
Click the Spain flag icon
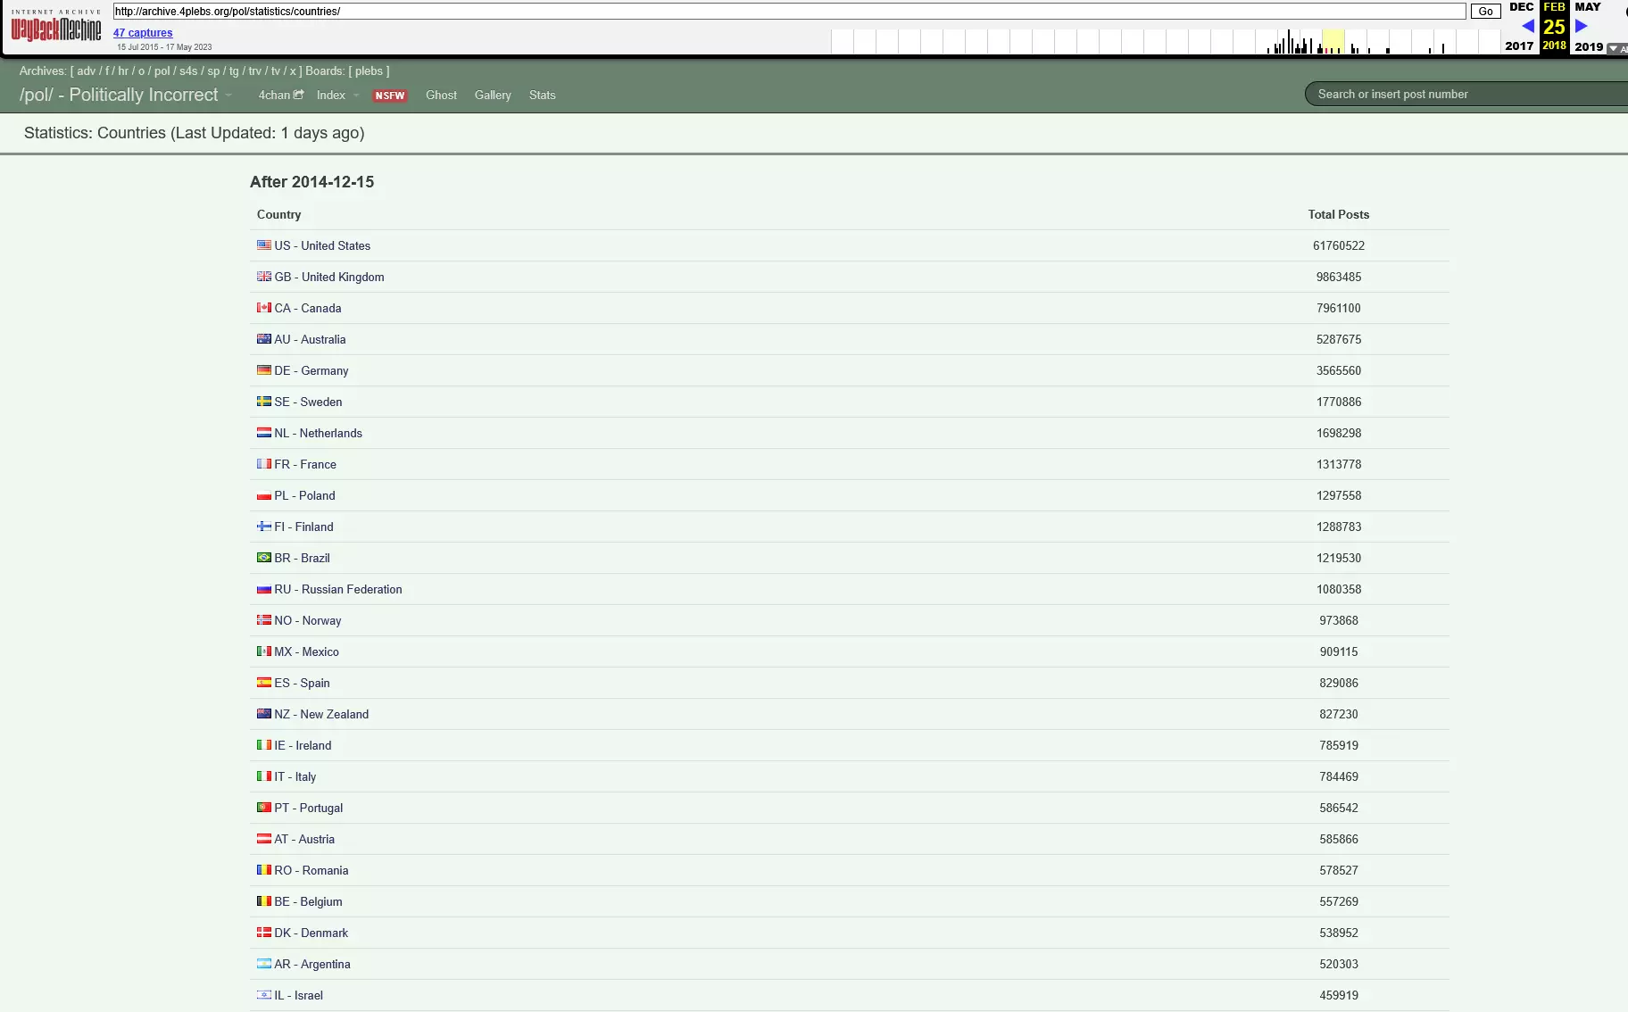(x=264, y=682)
